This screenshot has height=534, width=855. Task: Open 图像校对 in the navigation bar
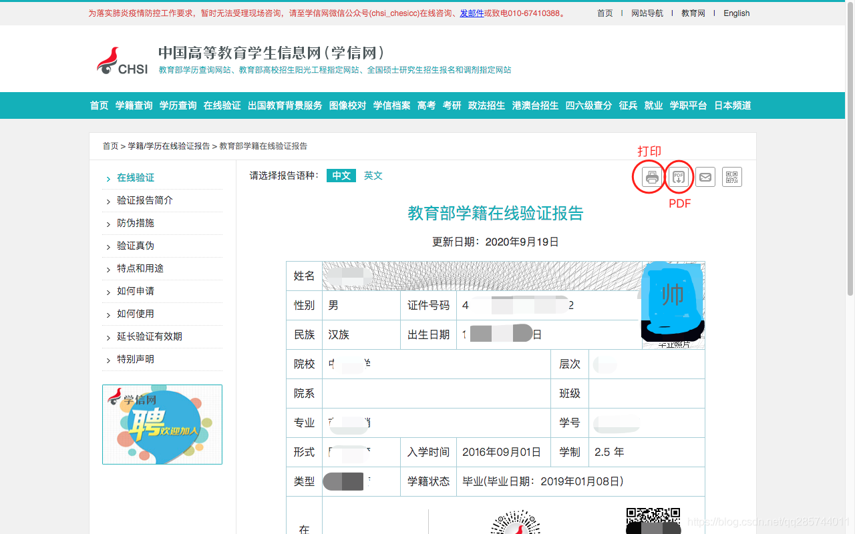tap(348, 105)
